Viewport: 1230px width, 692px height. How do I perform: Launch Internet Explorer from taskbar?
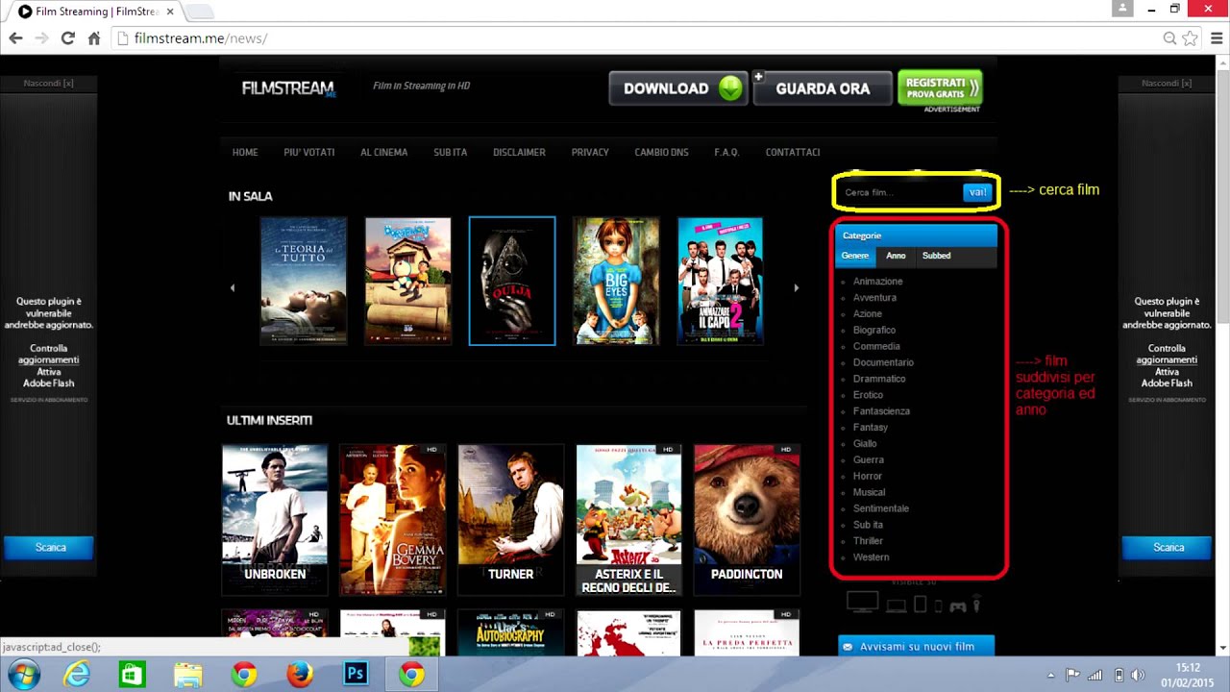click(x=77, y=675)
